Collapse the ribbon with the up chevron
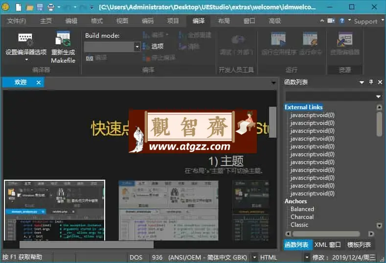Screen dimensions: 386x263 322,21
